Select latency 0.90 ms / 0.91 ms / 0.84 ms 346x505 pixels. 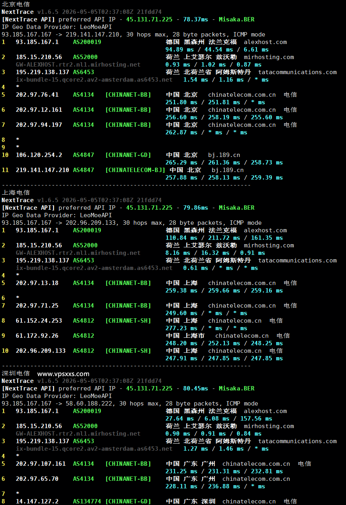(213, 434)
